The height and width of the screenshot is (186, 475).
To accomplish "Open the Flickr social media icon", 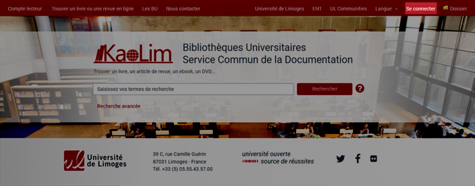I will click(x=373, y=159).
